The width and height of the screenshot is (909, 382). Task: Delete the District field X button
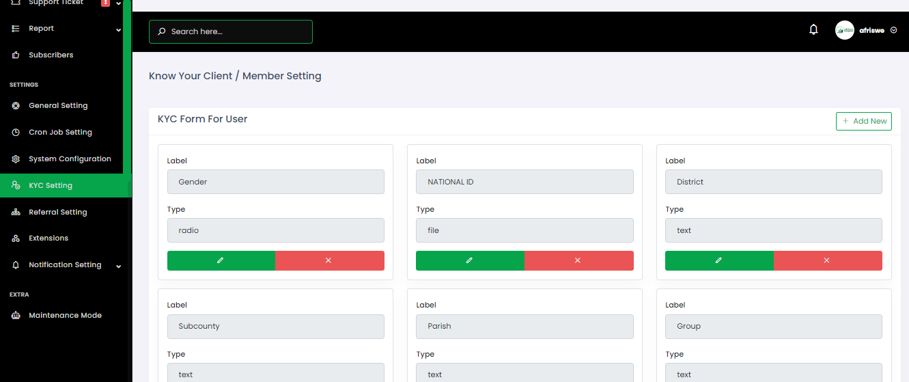[828, 260]
